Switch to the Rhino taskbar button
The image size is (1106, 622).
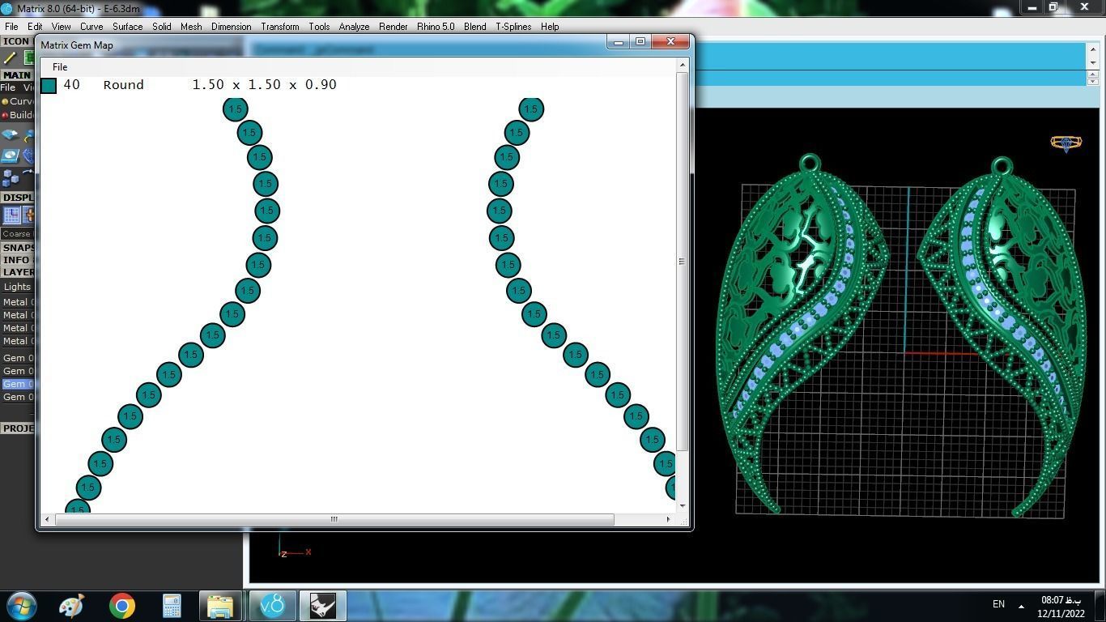tap(323, 606)
